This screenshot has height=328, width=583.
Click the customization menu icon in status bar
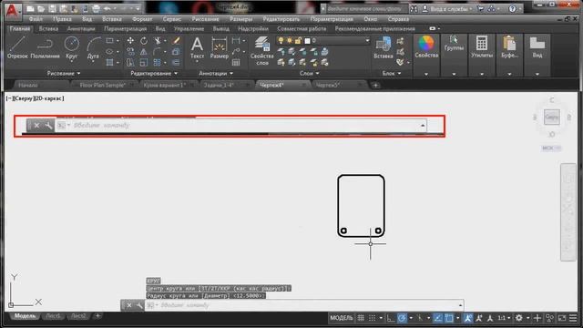pos(573,318)
